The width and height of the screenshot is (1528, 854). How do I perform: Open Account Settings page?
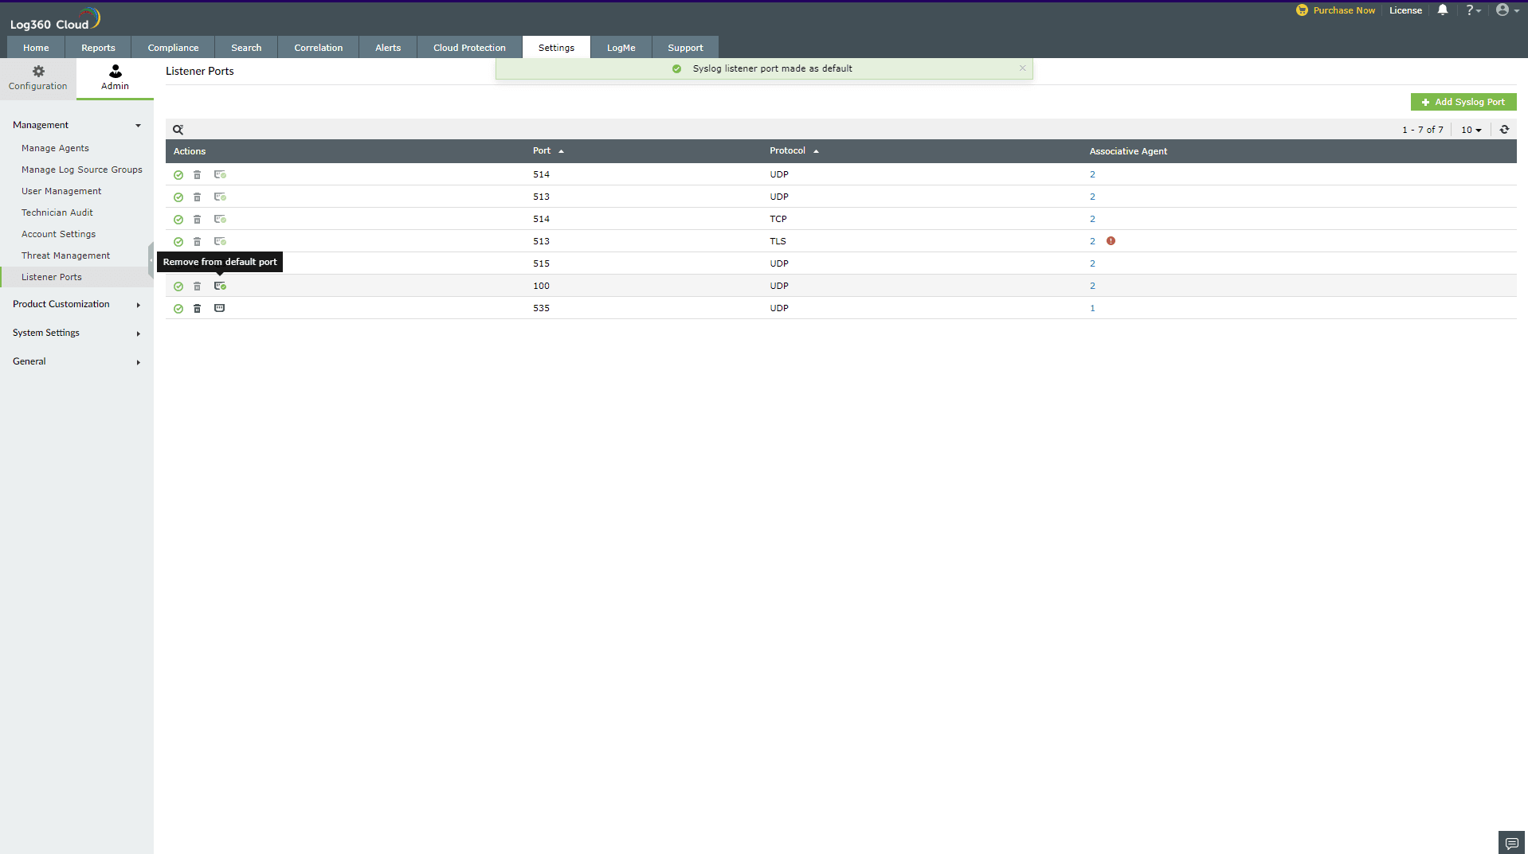click(58, 234)
